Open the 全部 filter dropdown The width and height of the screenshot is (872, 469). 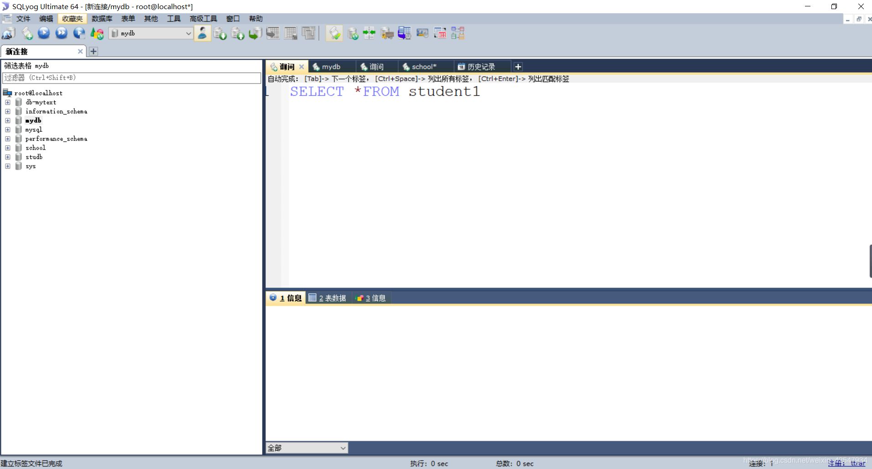coord(307,448)
